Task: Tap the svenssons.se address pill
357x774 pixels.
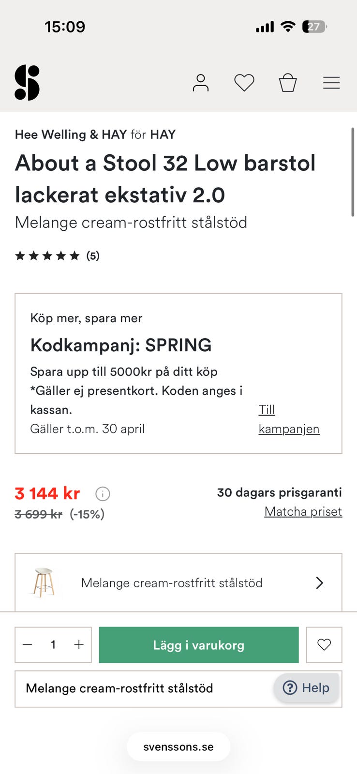Action: click(178, 746)
